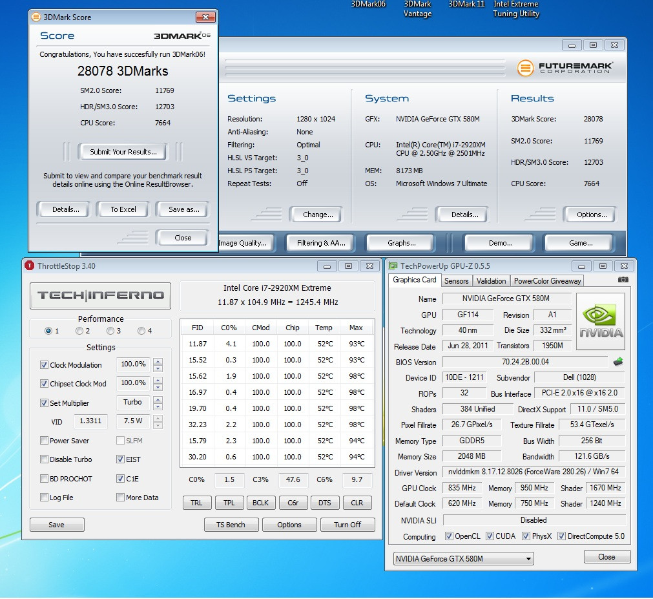Select Performance profile 4 radio button

pyautogui.click(x=141, y=331)
